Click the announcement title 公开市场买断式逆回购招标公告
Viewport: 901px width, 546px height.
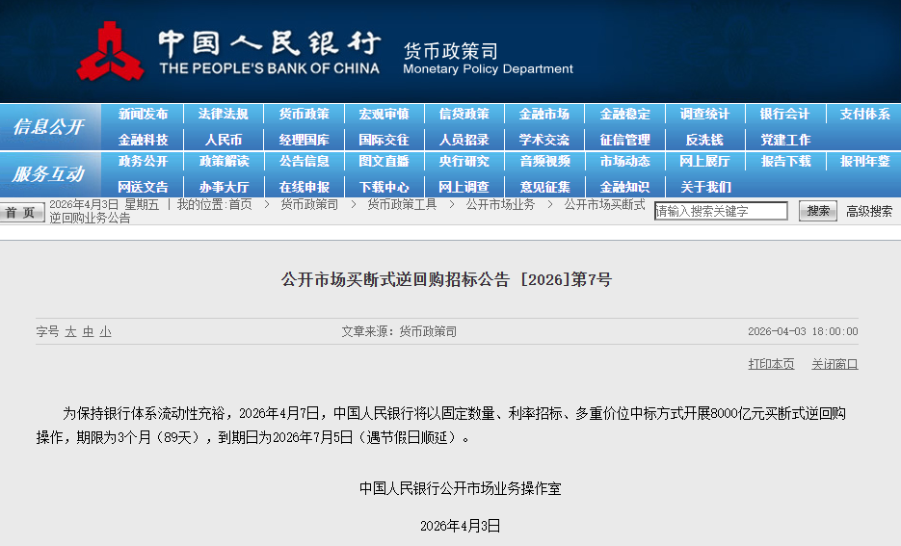click(x=446, y=279)
